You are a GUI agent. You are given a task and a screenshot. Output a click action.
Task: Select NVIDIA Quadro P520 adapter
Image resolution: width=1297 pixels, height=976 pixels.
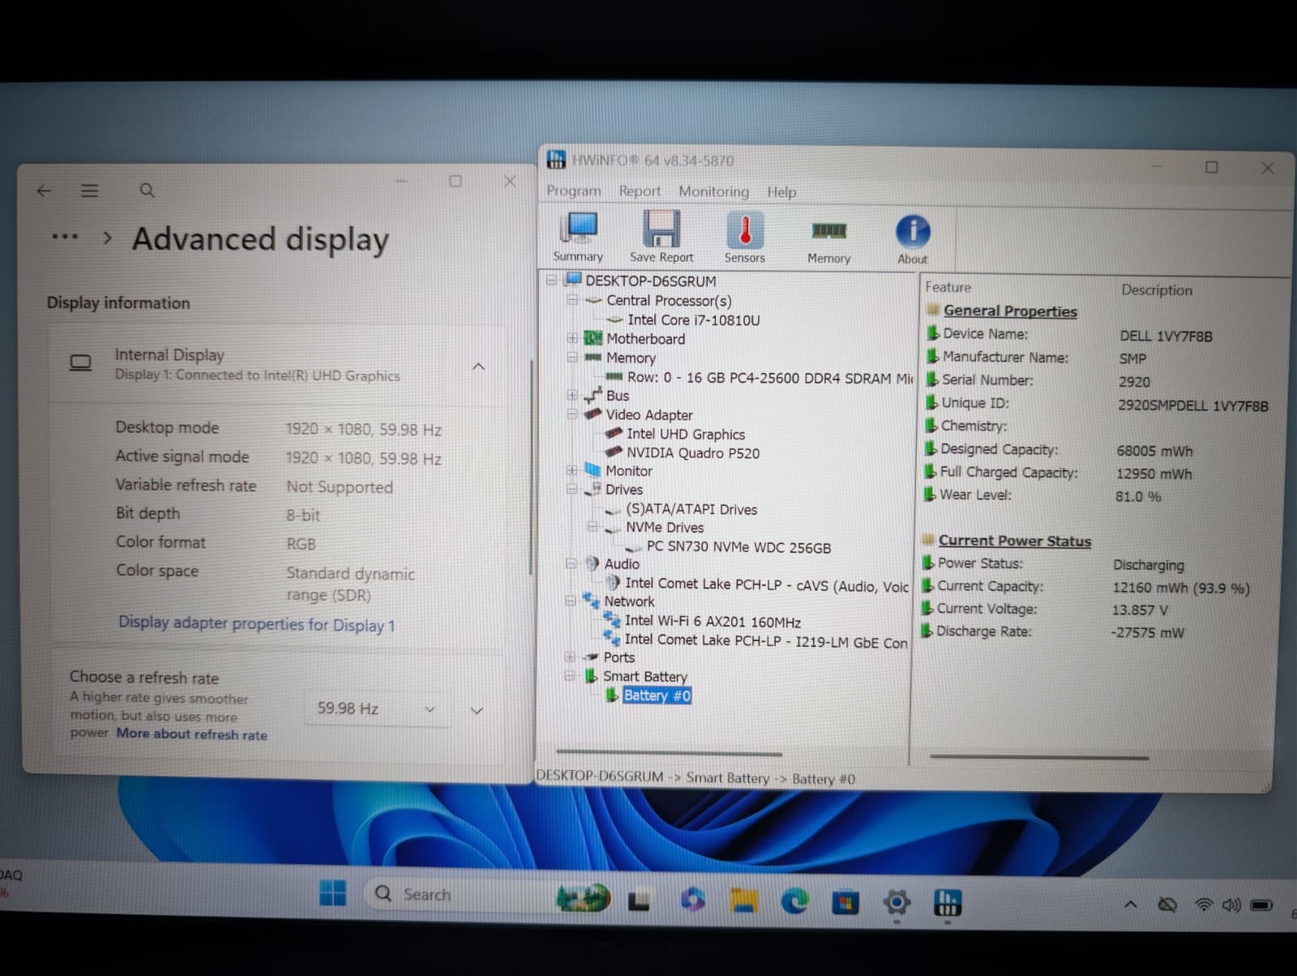[693, 453]
